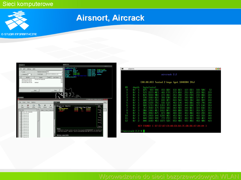Screen dimensions: 241x180
Task: Open the Options menu in Wellenreiter
Action: (33, 102)
